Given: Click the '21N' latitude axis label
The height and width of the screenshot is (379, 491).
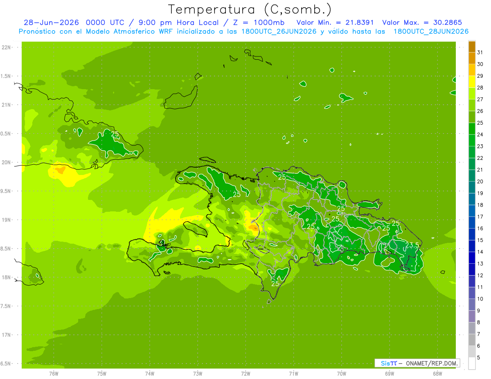Looking at the screenshot, I should pyautogui.click(x=7, y=105).
